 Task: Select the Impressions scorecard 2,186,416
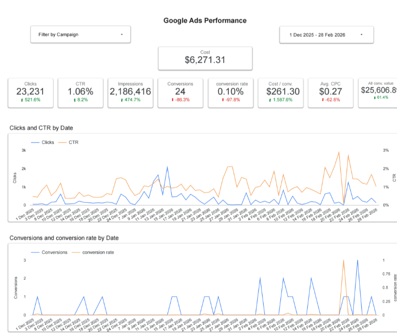coord(130,93)
